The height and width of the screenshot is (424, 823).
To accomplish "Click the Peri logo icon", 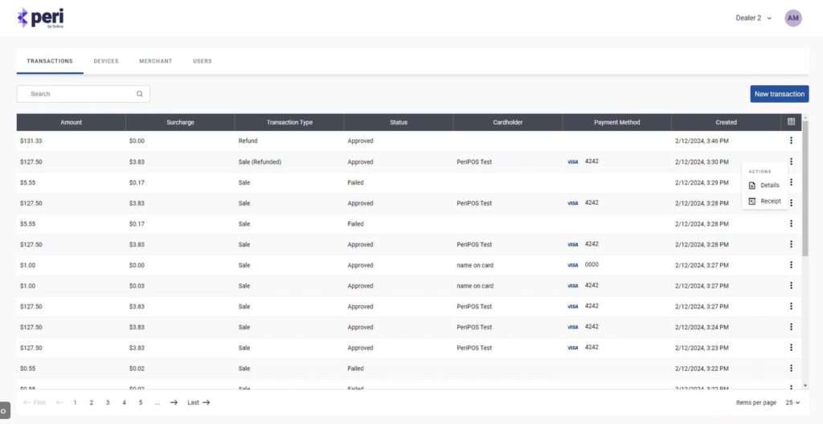I will [x=23, y=18].
